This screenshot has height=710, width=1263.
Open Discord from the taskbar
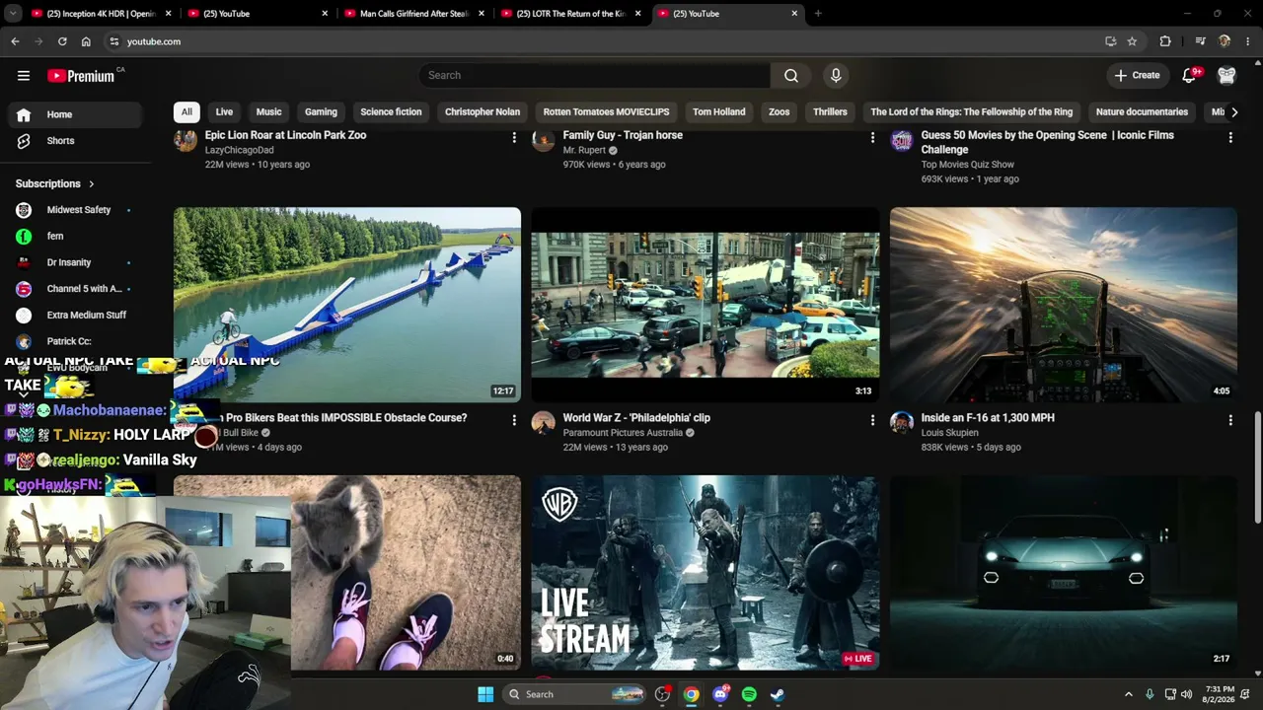[720, 694]
